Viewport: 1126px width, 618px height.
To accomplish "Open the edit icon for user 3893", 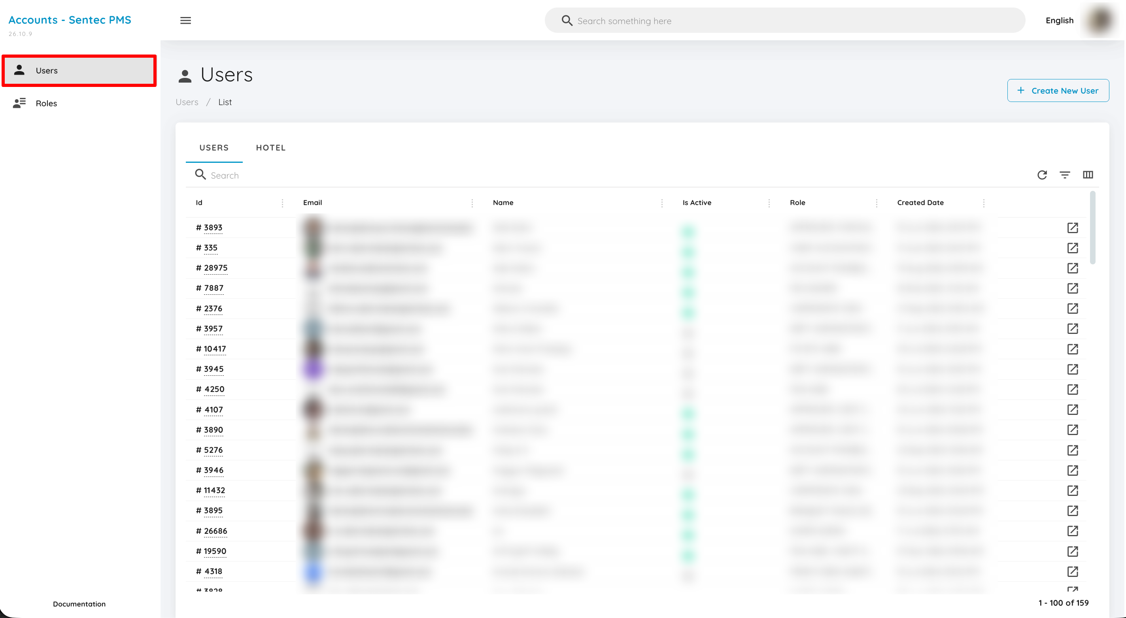I will coord(1073,228).
